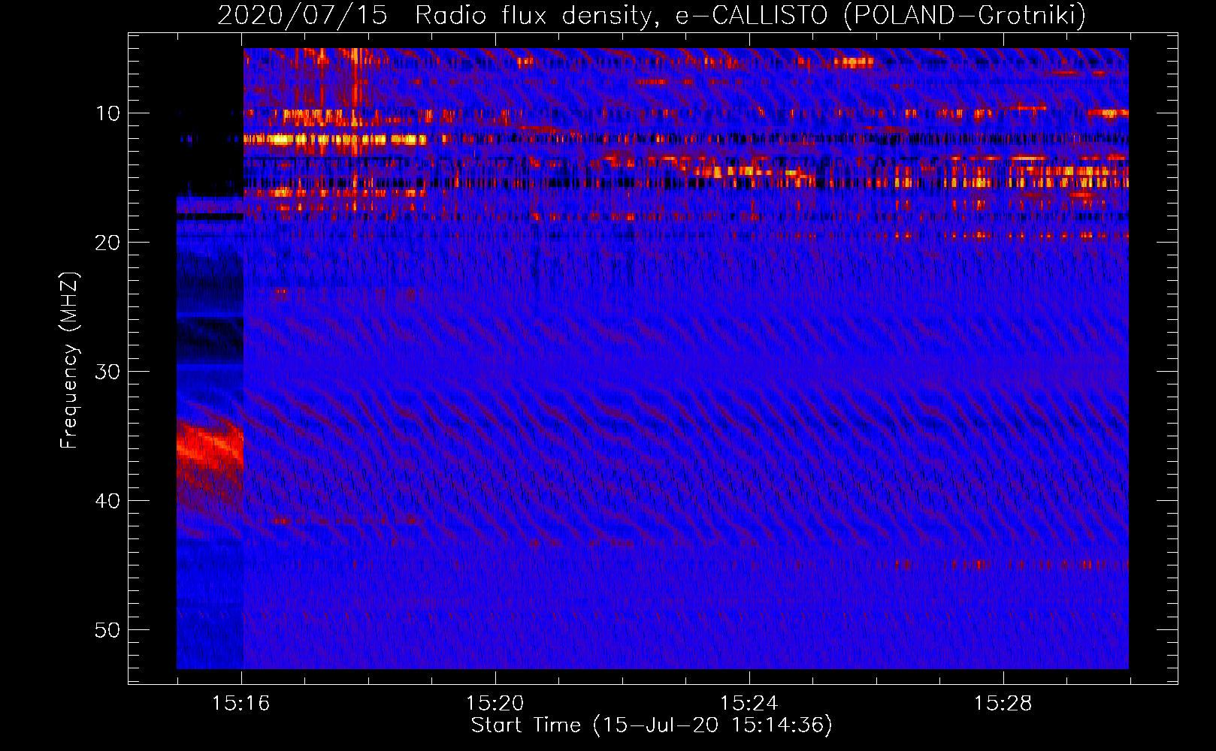
Task: Click the 15:24 time tick label
Action: tap(749, 704)
